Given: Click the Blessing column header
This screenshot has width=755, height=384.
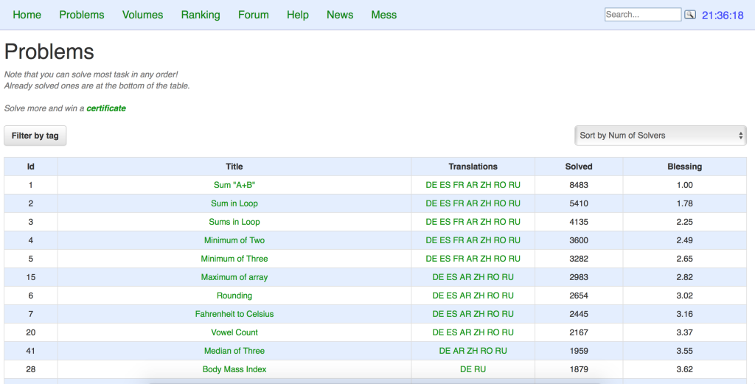Looking at the screenshot, I should [x=685, y=167].
